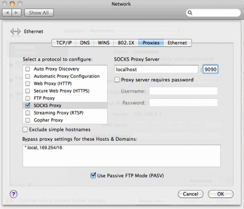
Task: Click the forward navigation arrow
Action: pyautogui.click(x=16, y=13)
